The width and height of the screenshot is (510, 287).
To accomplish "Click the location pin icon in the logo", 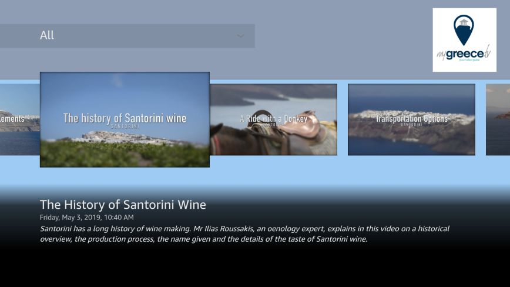I will click(464, 29).
